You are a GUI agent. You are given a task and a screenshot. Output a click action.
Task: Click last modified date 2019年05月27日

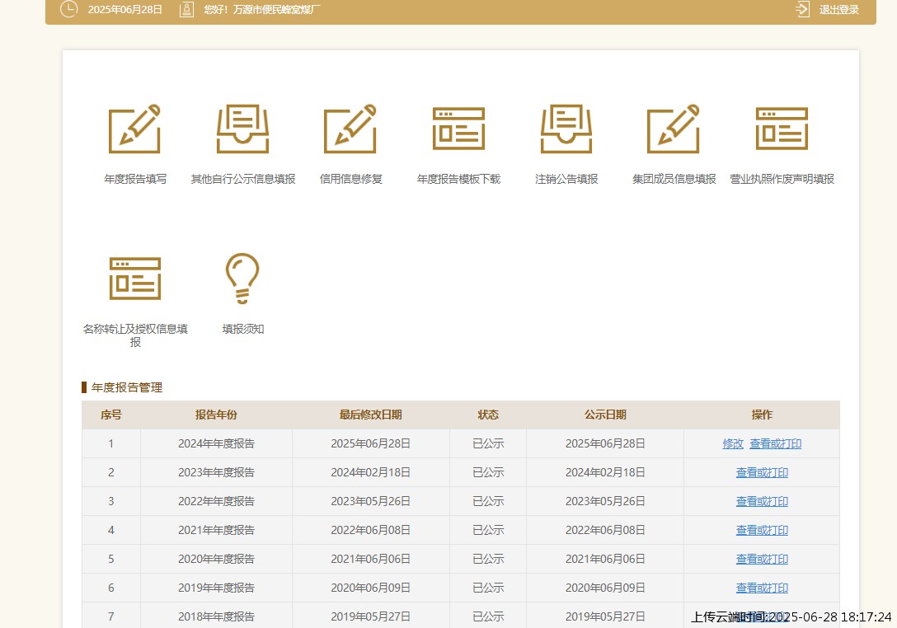click(x=371, y=616)
